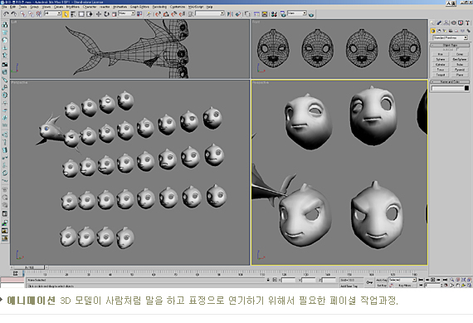This screenshot has height=323, width=473.
Task: Open the Schematic View
Action: [x=265, y=14]
